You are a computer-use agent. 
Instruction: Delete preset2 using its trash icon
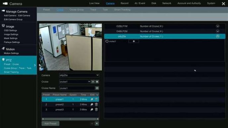[x=96, y=104]
